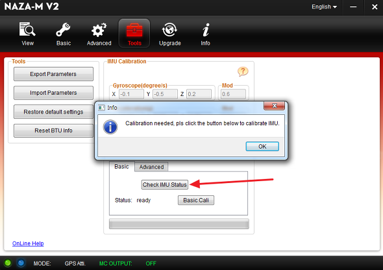This screenshot has height=270, width=383.
Task: Switch to the Advanced calibration tab
Action: (151, 167)
